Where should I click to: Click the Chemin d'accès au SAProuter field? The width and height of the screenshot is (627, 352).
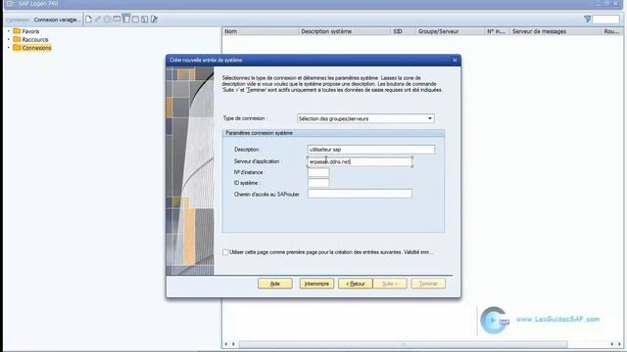coord(360,194)
